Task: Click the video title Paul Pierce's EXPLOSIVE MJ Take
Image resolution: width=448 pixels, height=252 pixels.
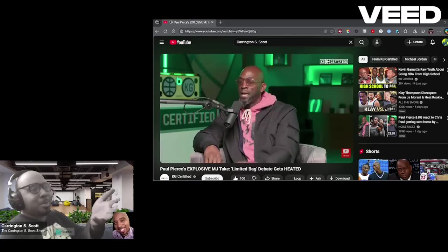Action: point(230,169)
